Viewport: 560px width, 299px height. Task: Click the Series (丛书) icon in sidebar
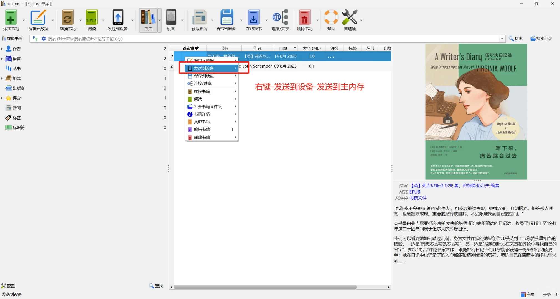point(9,68)
